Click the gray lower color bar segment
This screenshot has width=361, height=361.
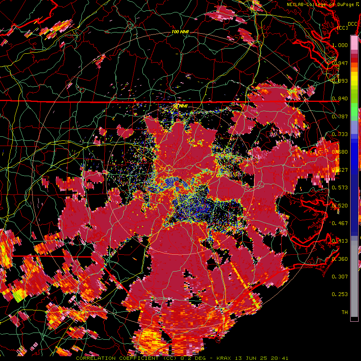(x=354, y=279)
